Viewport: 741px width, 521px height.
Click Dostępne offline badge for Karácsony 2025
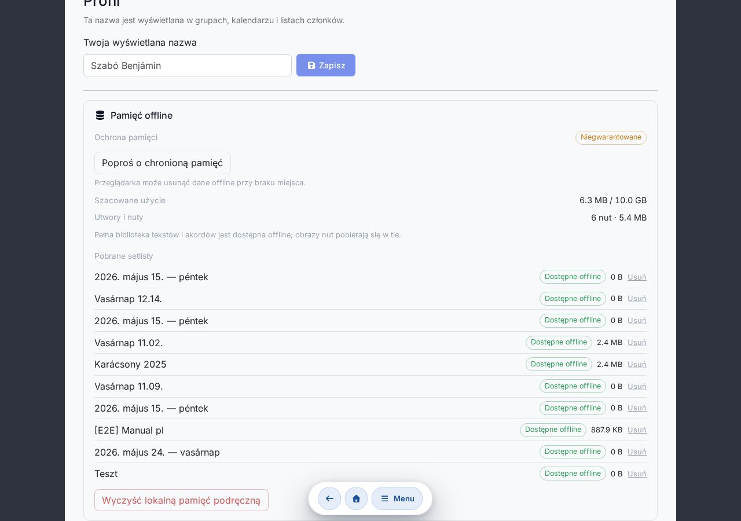[x=559, y=364]
